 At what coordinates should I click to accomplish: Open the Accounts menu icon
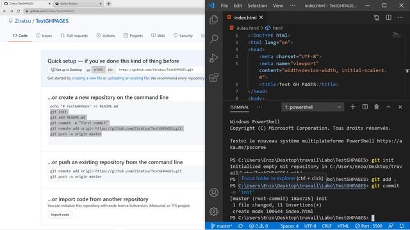213,192
